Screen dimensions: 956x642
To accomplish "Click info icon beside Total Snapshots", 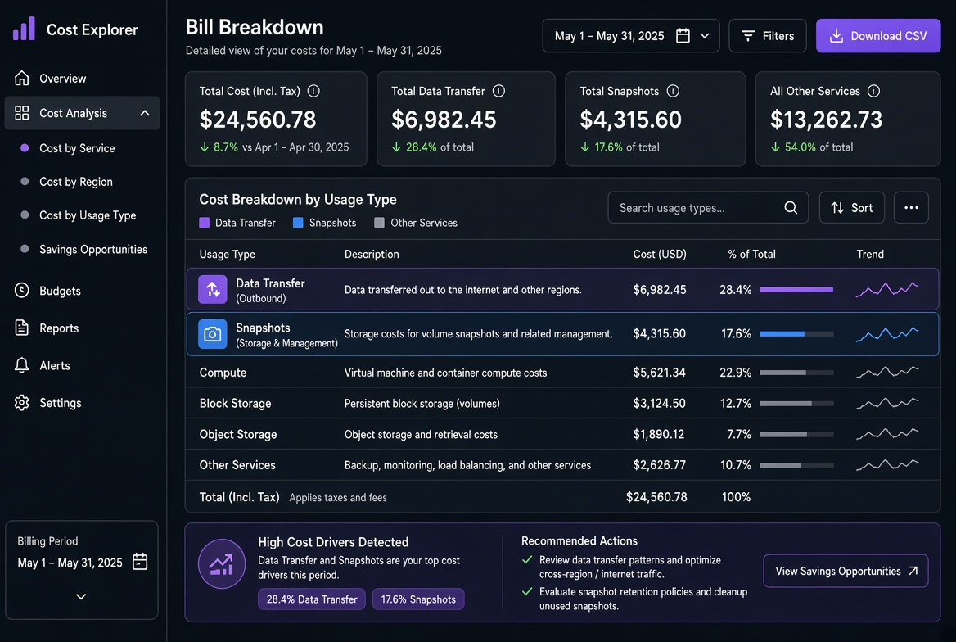I will point(673,91).
